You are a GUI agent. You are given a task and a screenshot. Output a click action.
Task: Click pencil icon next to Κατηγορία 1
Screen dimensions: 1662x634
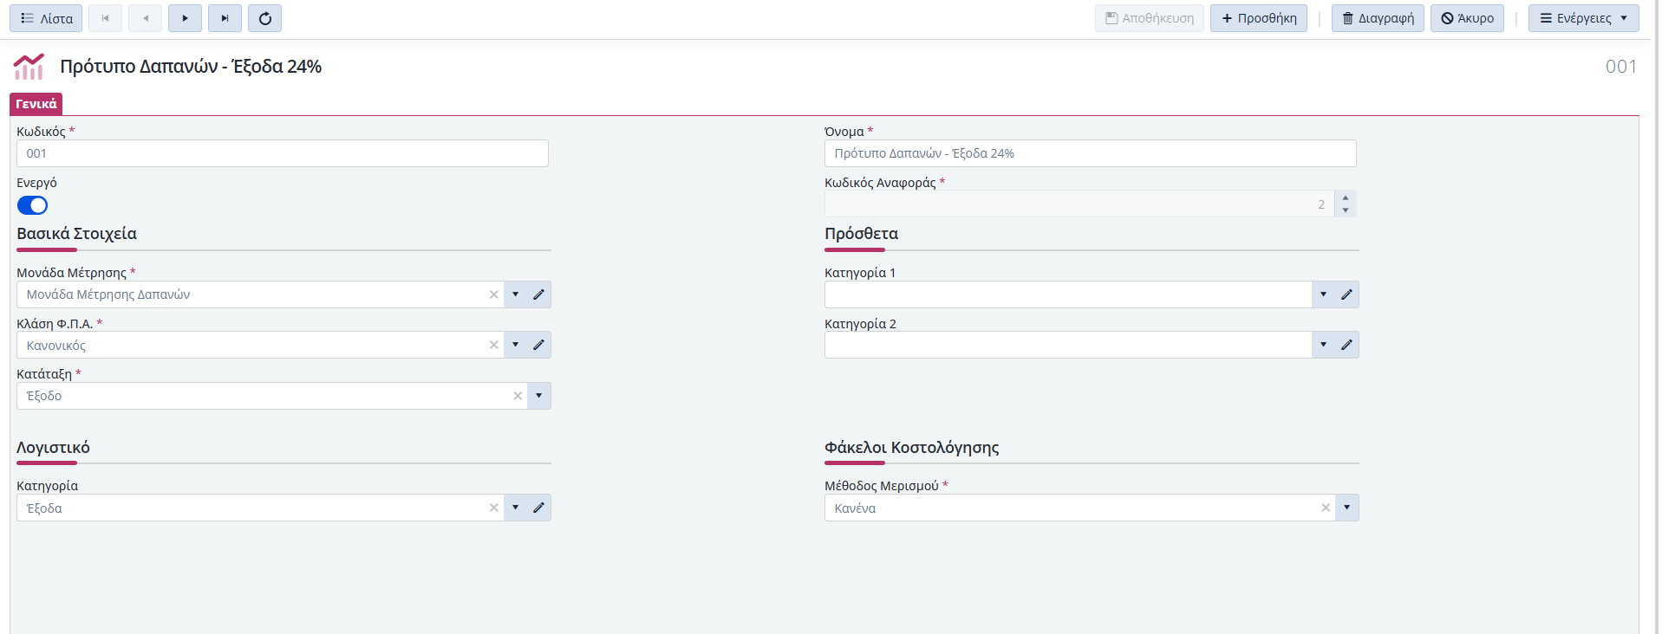point(1346,294)
